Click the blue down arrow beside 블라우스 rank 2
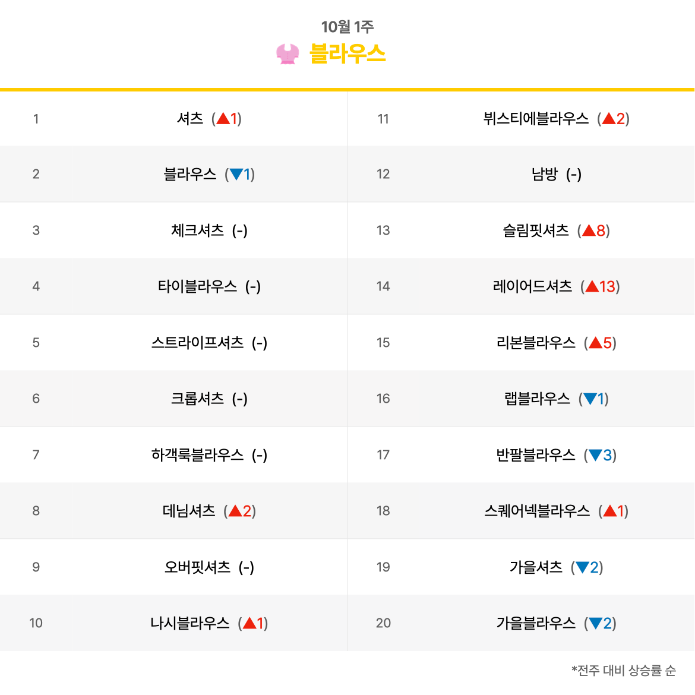This screenshot has height=695, width=695. 236,174
